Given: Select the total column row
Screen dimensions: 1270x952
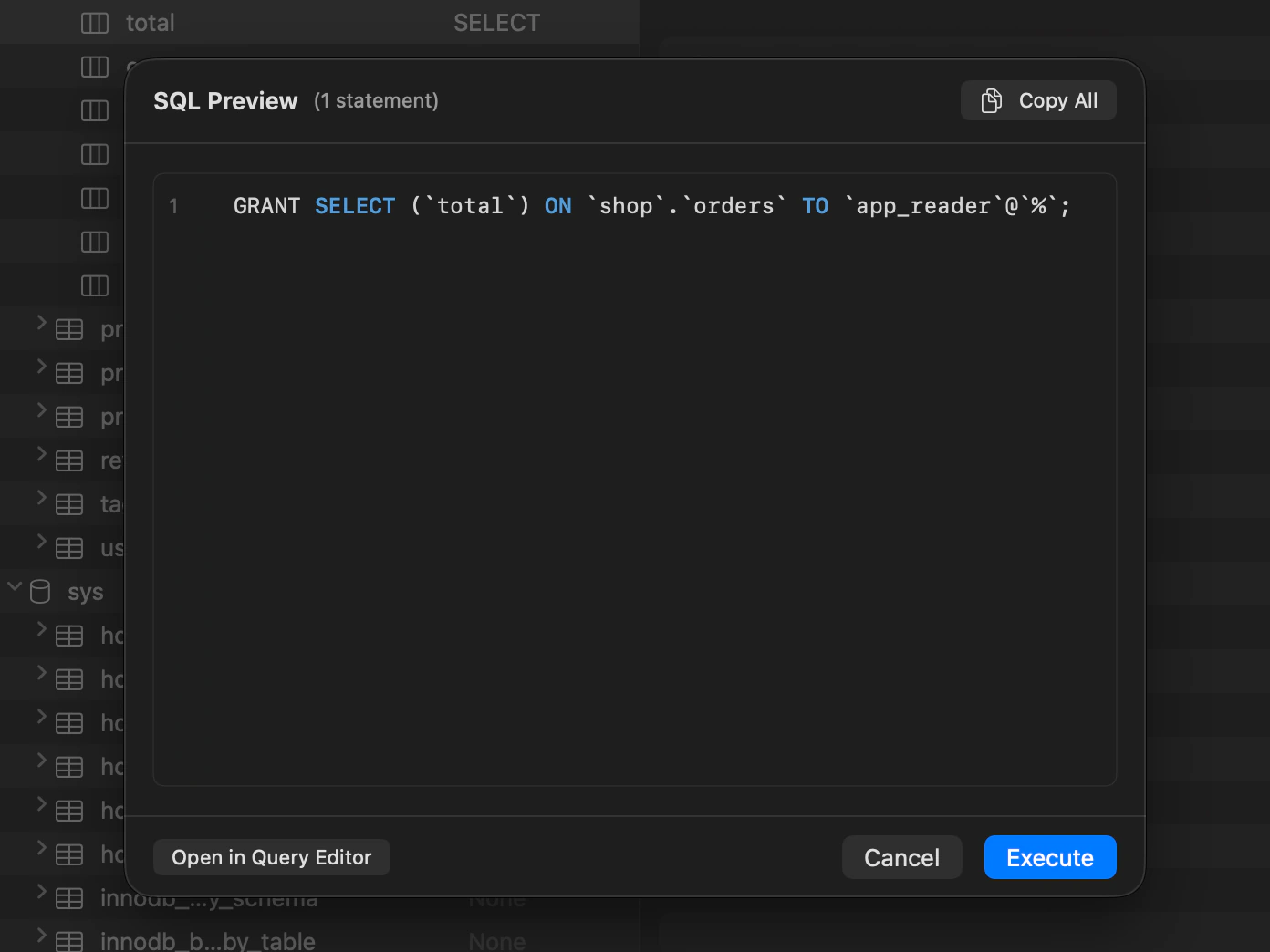Looking at the screenshot, I should point(319,22).
